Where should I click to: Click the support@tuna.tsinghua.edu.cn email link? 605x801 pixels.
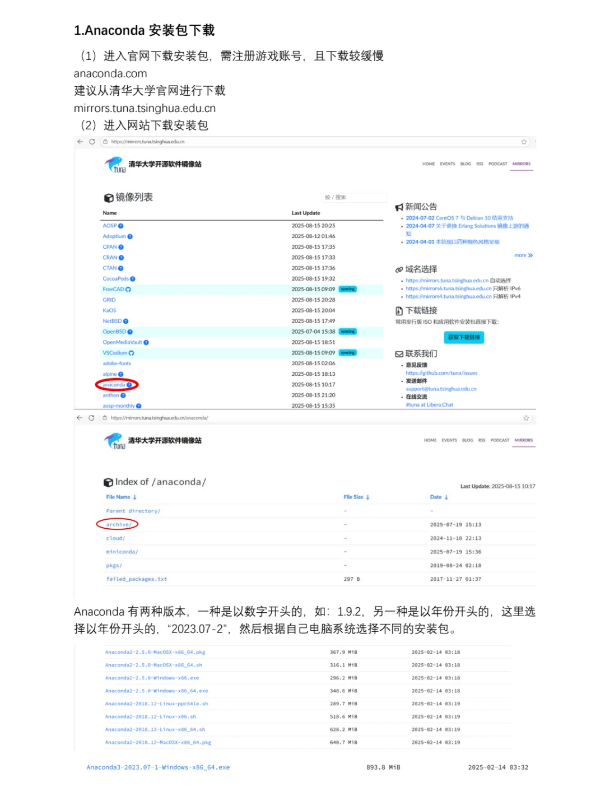pos(441,389)
